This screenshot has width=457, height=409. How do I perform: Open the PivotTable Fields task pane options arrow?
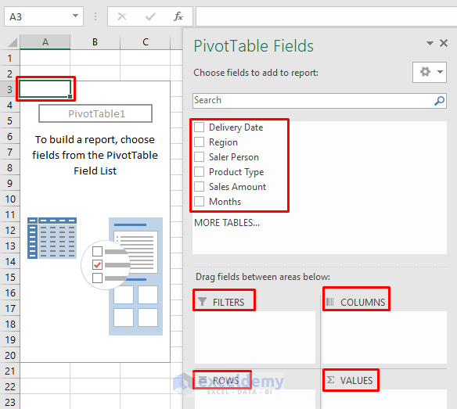(430, 44)
